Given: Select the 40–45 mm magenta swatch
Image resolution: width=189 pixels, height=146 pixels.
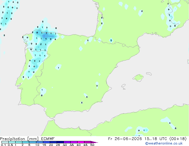Looking at the screenshot, I should [x=81, y=142].
